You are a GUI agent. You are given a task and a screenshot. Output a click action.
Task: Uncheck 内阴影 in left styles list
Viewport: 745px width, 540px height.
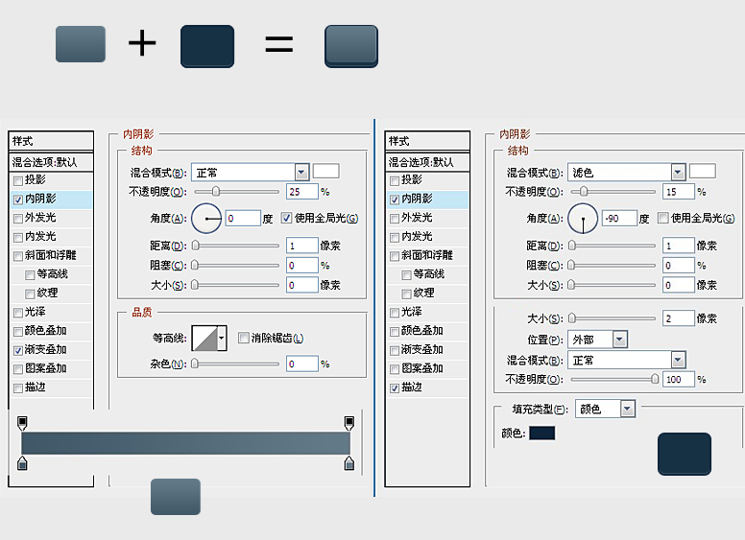tap(18, 200)
